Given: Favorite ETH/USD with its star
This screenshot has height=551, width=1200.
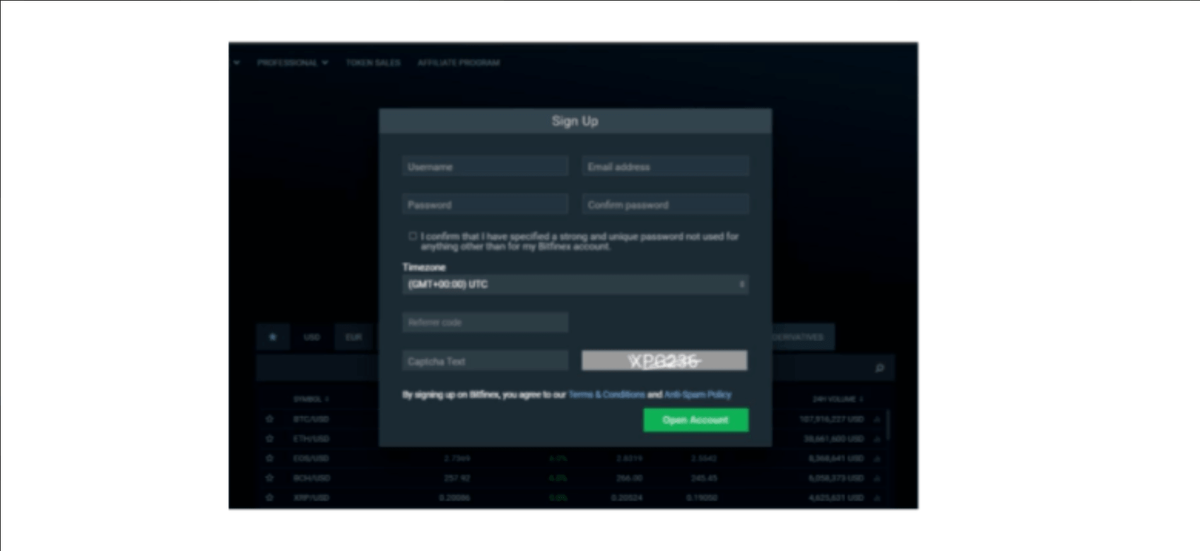Looking at the screenshot, I should click(x=269, y=439).
